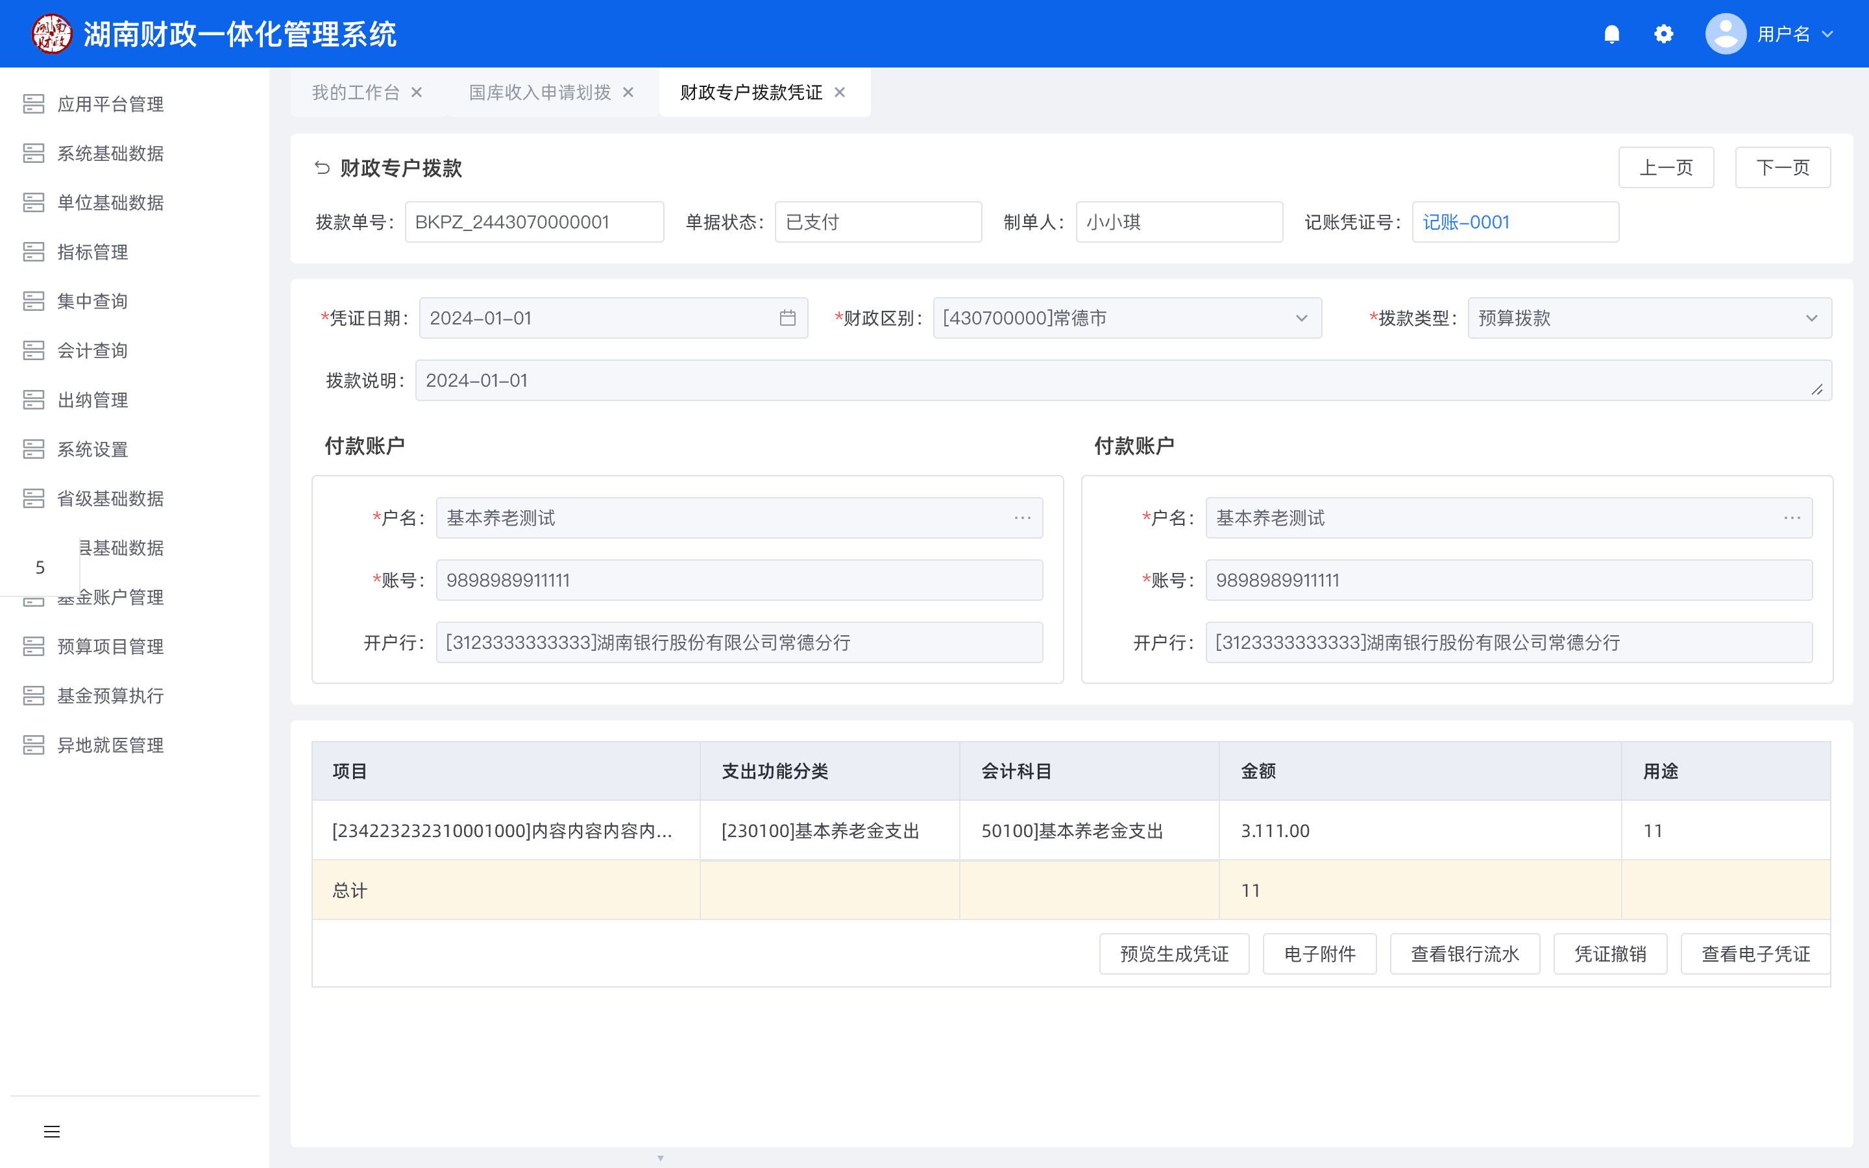
Task: Switch to 我的工作台 tab
Action: point(355,93)
